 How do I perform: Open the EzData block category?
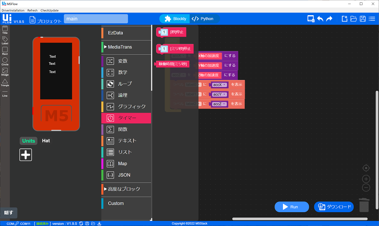tap(126, 33)
